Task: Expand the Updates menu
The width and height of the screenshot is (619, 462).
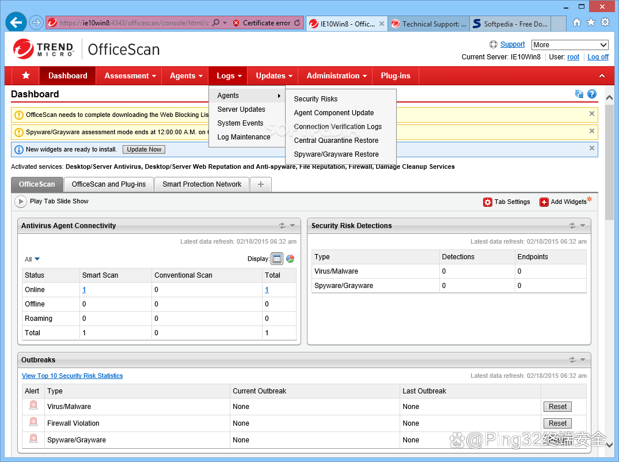Action: (274, 76)
